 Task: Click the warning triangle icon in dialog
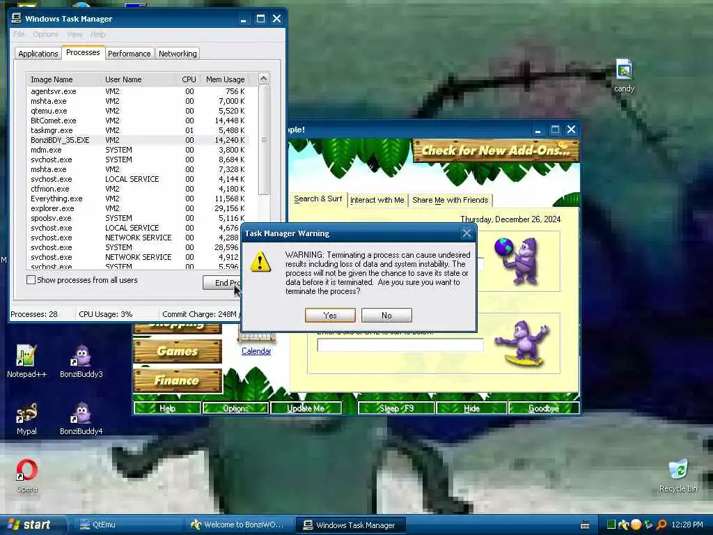pyautogui.click(x=260, y=262)
